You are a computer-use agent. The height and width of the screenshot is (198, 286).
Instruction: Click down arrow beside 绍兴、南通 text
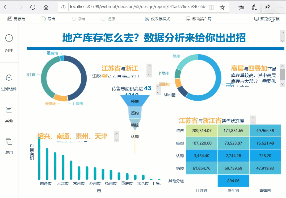click(117, 140)
